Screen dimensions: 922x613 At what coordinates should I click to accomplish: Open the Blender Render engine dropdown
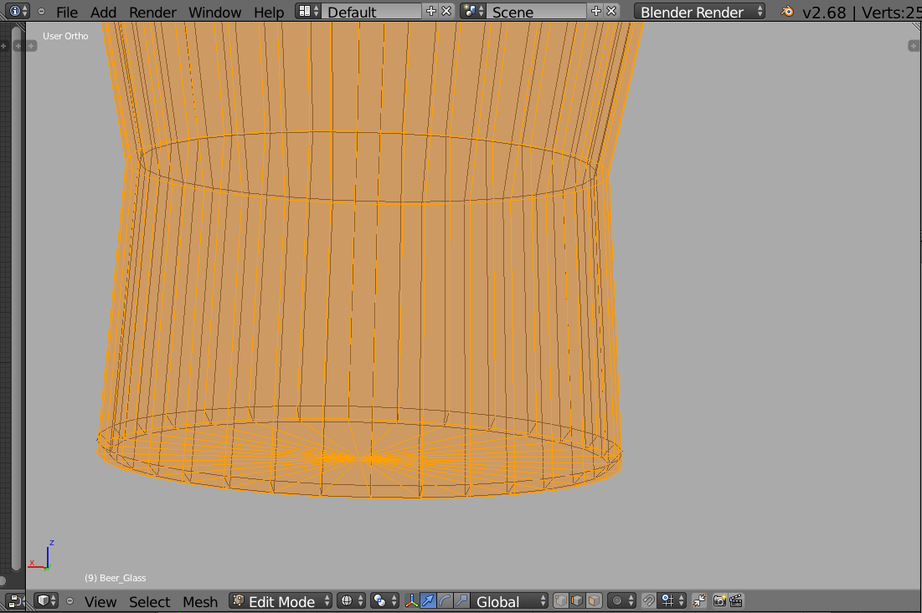702,12
